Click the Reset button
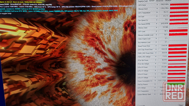189x106 pixels. pyautogui.click(x=181, y=105)
